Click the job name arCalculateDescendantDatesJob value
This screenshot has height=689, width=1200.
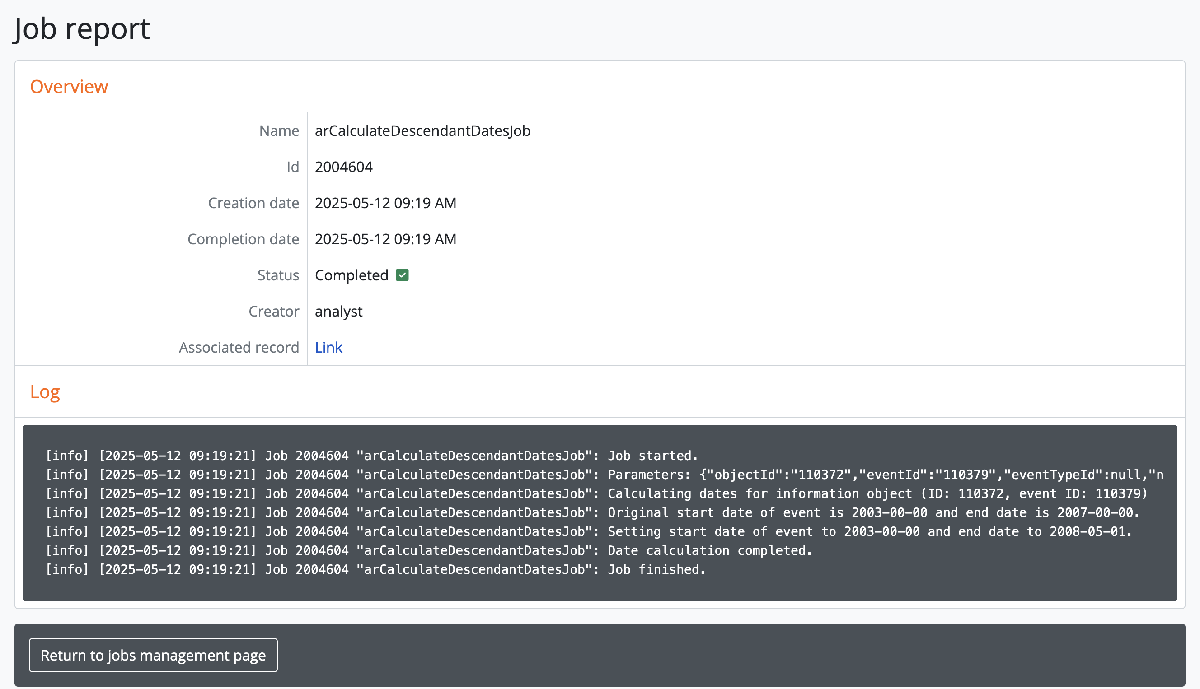click(x=422, y=130)
